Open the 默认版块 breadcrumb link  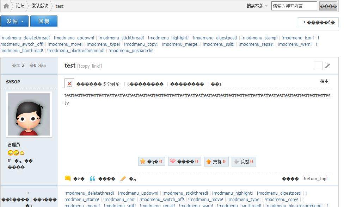click(40, 6)
